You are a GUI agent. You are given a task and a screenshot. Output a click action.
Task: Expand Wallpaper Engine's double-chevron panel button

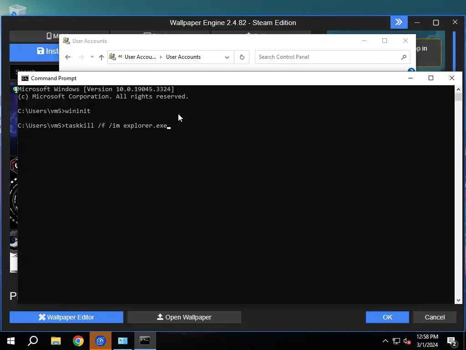(x=399, y=22)
